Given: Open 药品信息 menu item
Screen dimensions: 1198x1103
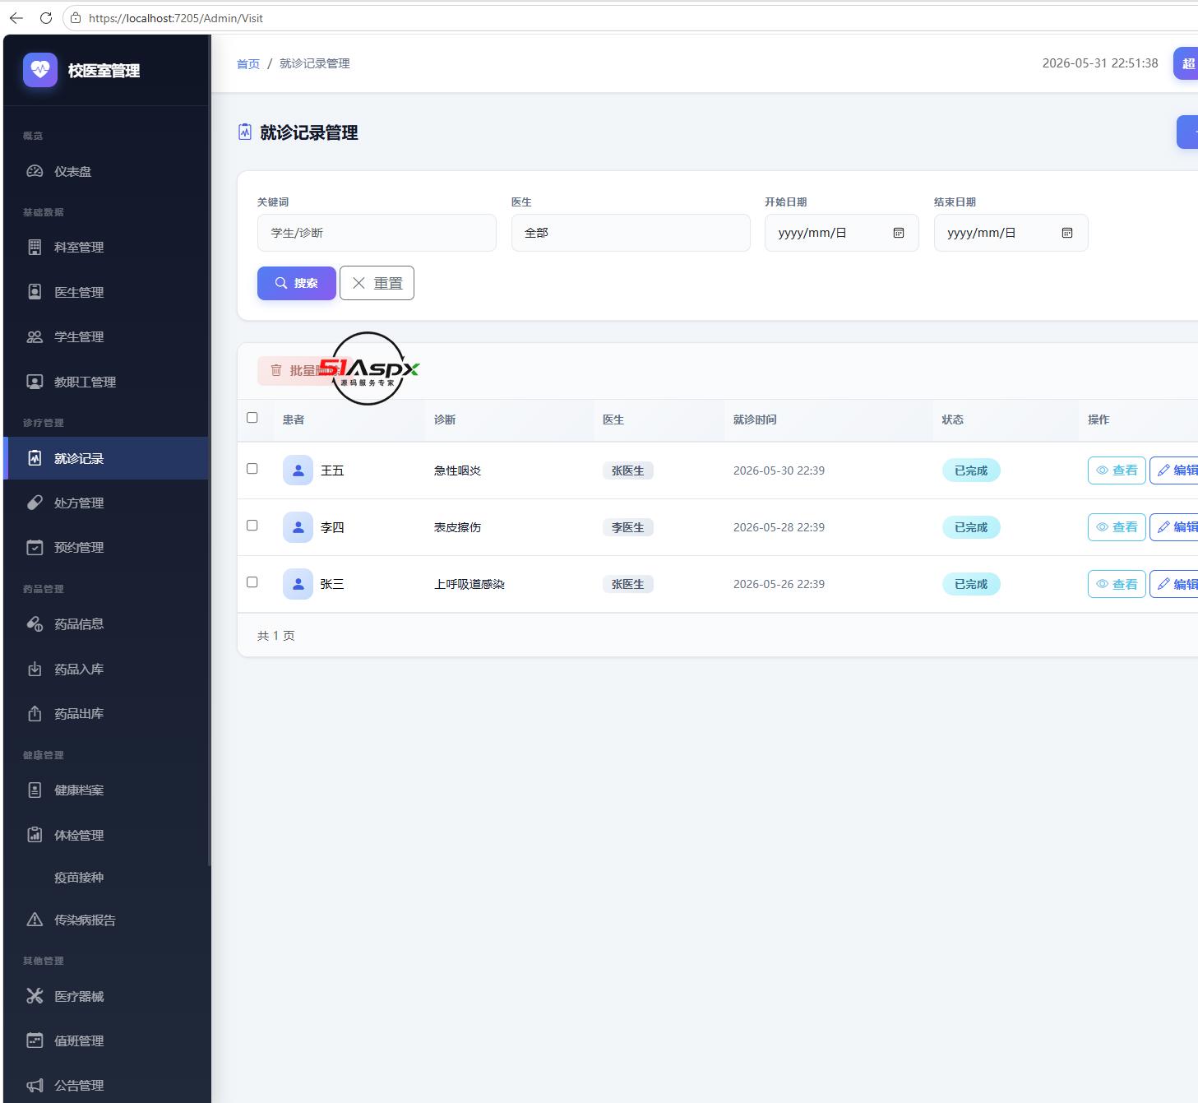Looking at the screenshot, I should click(x=105, y=623).
